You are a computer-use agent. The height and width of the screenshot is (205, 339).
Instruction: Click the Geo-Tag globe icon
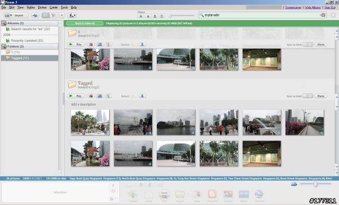259,196
